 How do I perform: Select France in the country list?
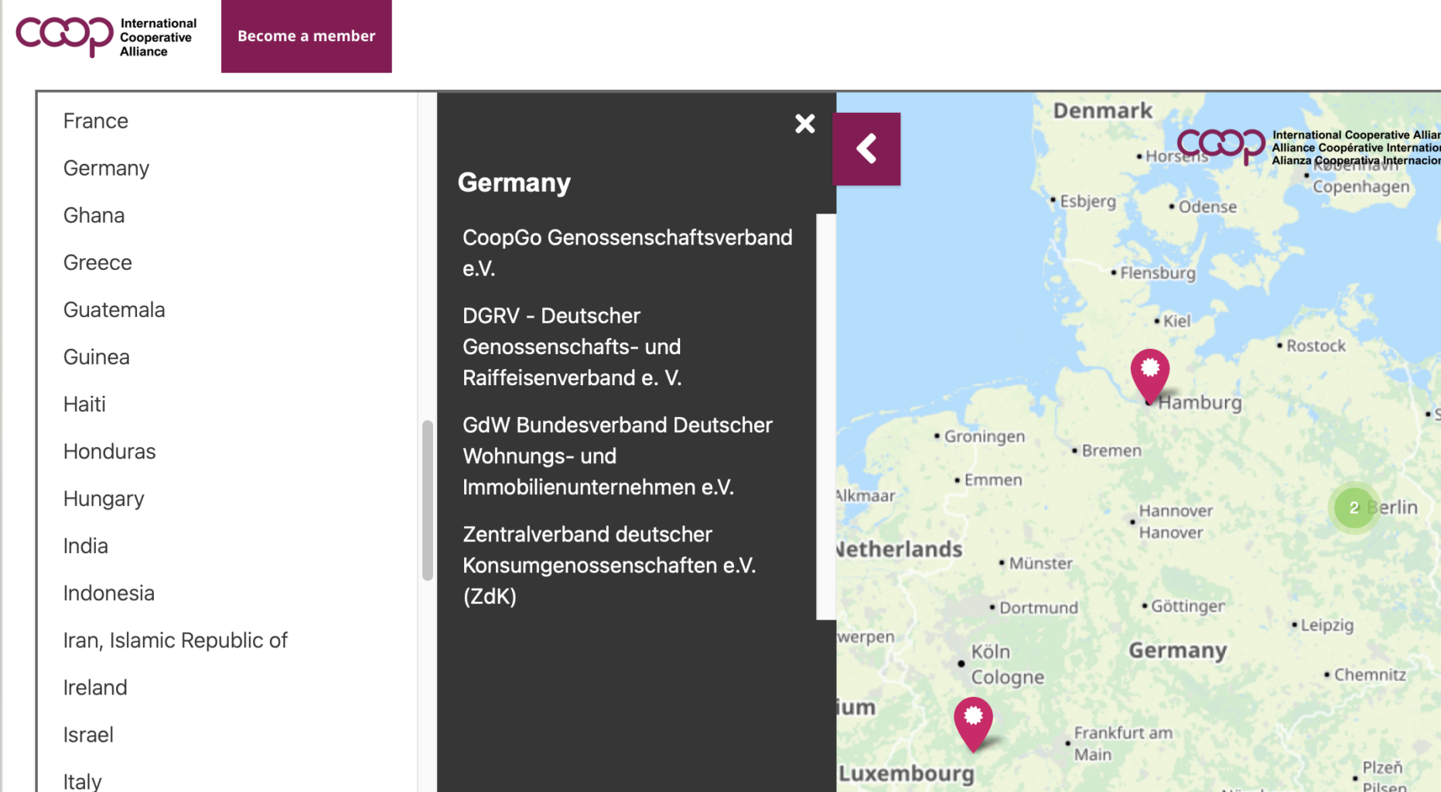pos(96,121)
